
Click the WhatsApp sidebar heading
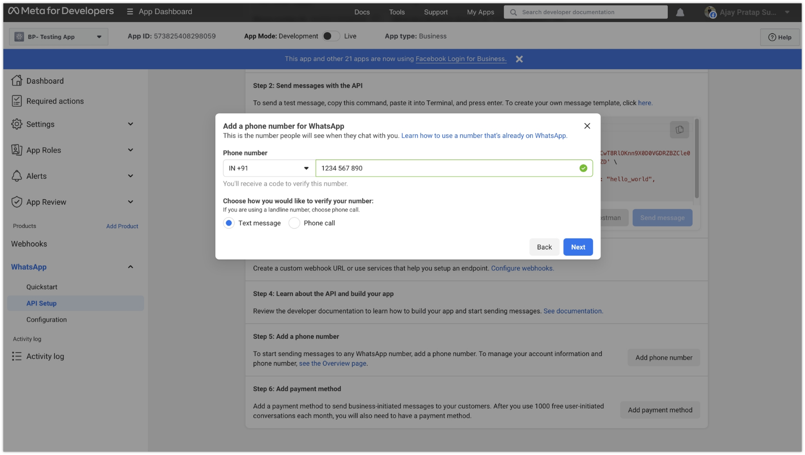[29, 267]
